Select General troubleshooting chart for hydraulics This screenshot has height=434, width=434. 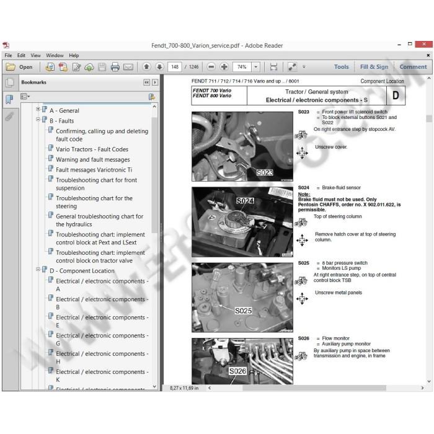click(x=99, y=220)
